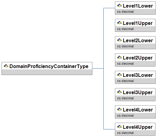Select the Level2Upper element name
This screenshot has height=137, width=157.
pos(138,58)
